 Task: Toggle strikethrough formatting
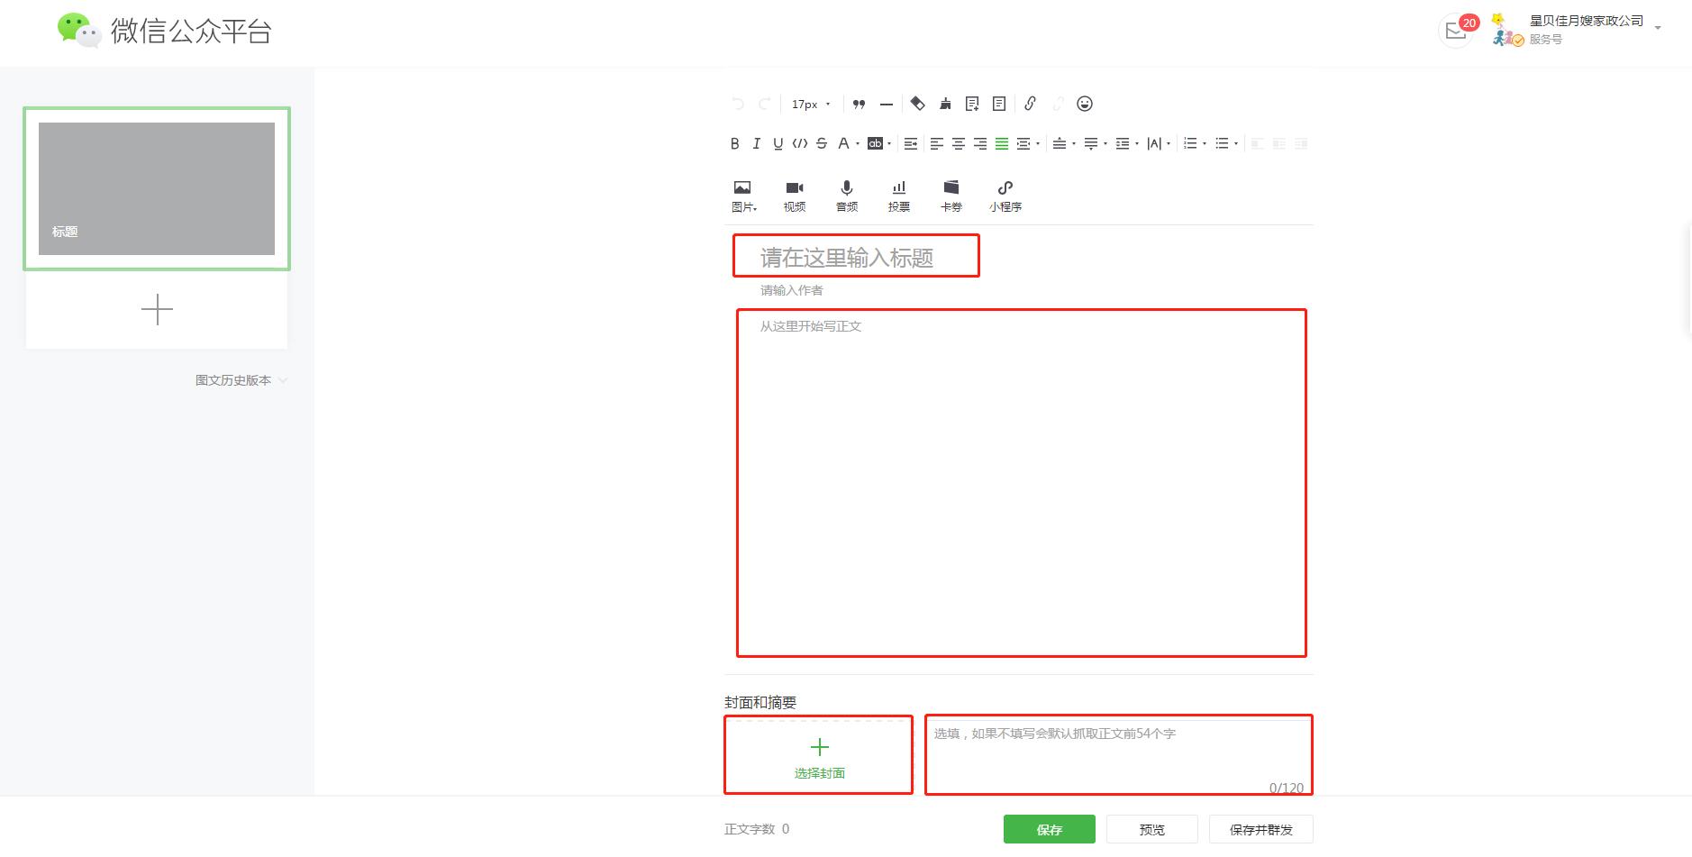click(821, 143)
